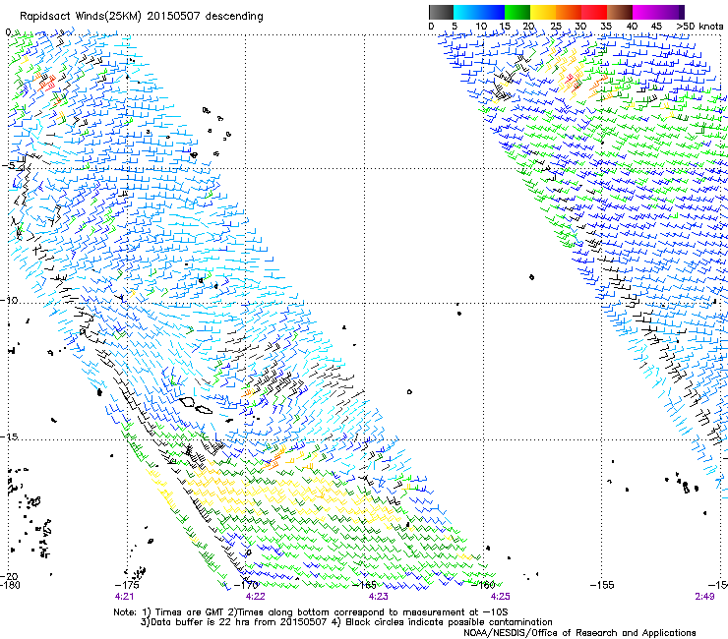Pick the red 30-35 knots legend swatch

click(594, 12)
